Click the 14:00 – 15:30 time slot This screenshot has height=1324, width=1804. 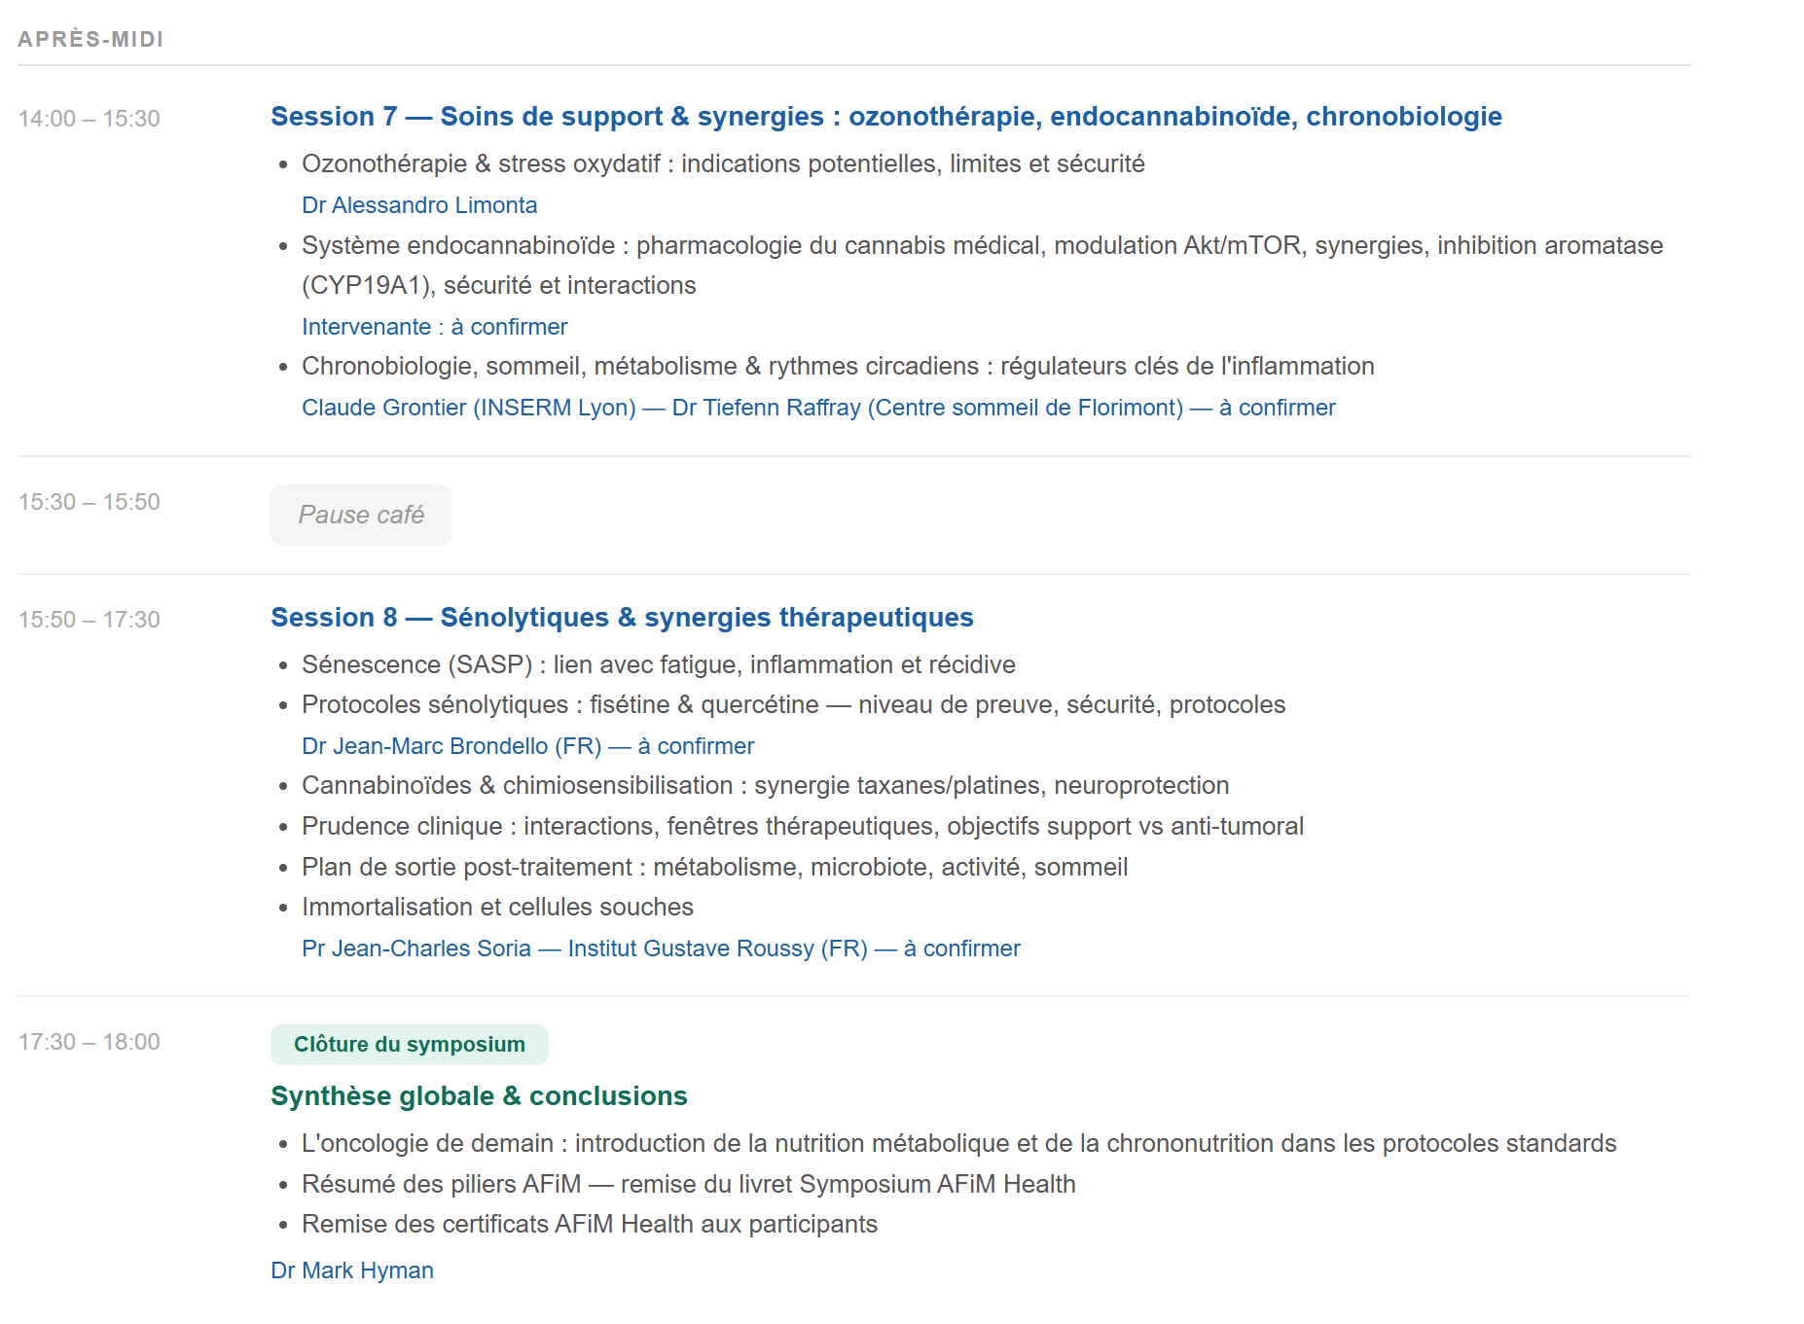pyautogui.click(x=90, y=119)
